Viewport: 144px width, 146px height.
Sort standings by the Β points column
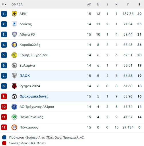pyautogui.click(x=139, y=5)
